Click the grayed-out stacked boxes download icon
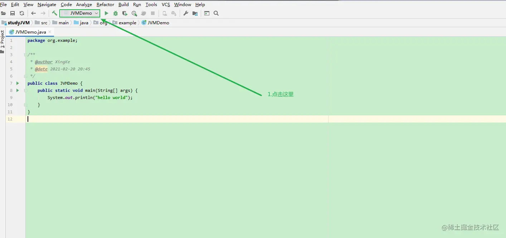Viewport: 506px width, 238px height. click(174, 13)
